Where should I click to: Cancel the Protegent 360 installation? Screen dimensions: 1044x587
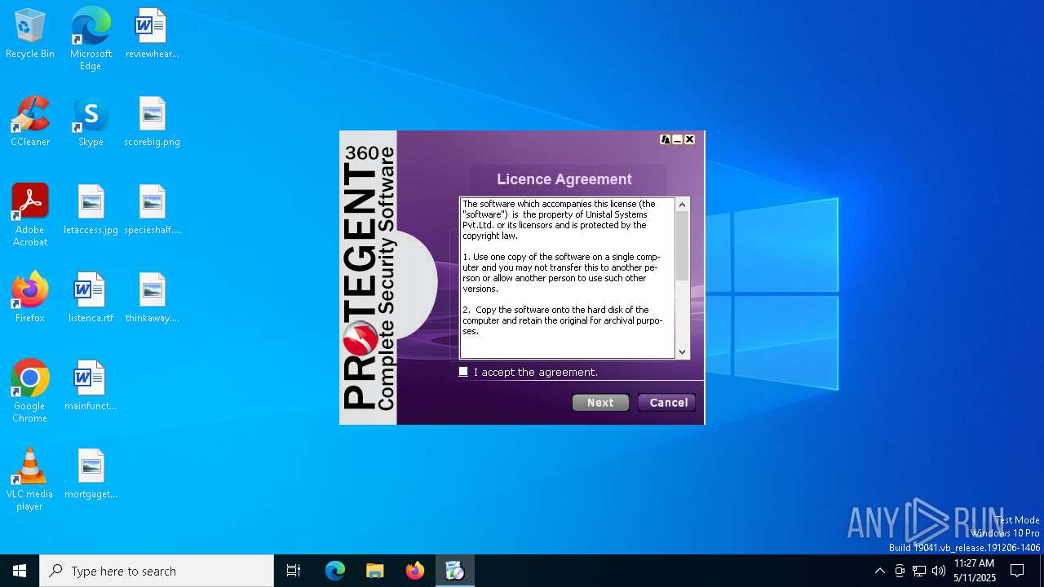[x=668, y=403]
